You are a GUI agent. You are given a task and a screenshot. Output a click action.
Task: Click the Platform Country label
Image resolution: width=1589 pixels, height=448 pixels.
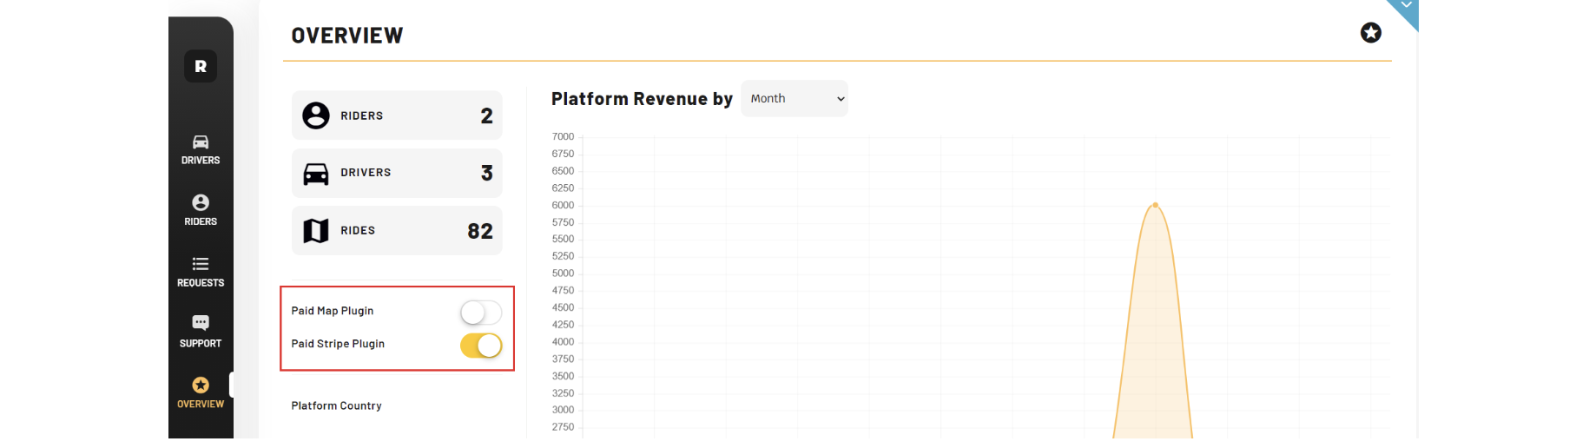[x=337, y=406]
